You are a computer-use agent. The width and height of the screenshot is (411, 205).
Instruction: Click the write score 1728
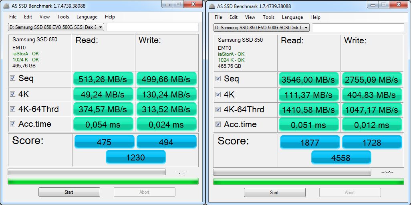[x=372, y=142]
